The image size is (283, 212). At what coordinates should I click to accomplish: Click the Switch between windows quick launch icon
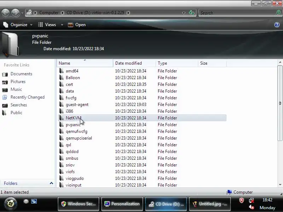click(x=34, y=201)
